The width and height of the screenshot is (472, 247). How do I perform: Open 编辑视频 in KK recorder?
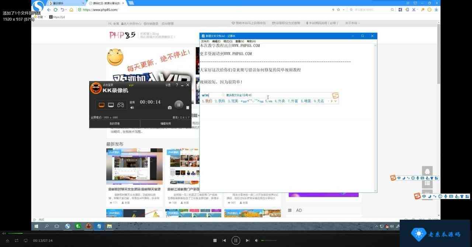coord(166,124)
